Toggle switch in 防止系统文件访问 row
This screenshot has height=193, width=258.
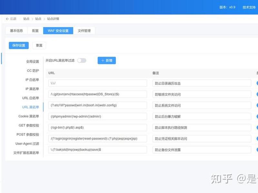257,106
